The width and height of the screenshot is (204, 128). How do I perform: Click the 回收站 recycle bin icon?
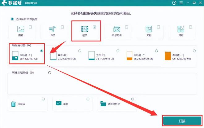click(13, 104)
